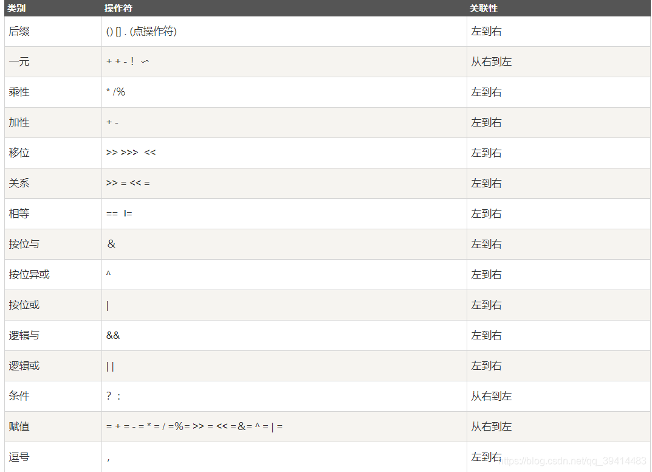
Task: Click the 关联性 column header
Action: (483, 9)
